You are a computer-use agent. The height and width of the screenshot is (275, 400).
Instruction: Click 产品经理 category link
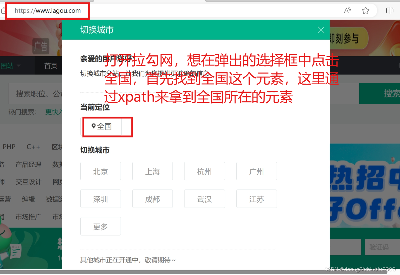28,164
